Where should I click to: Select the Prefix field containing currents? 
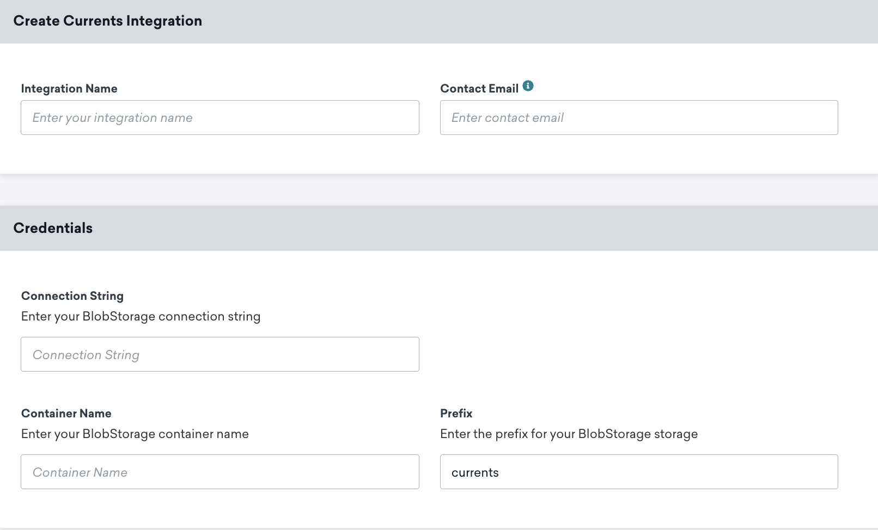pos(638,472)
